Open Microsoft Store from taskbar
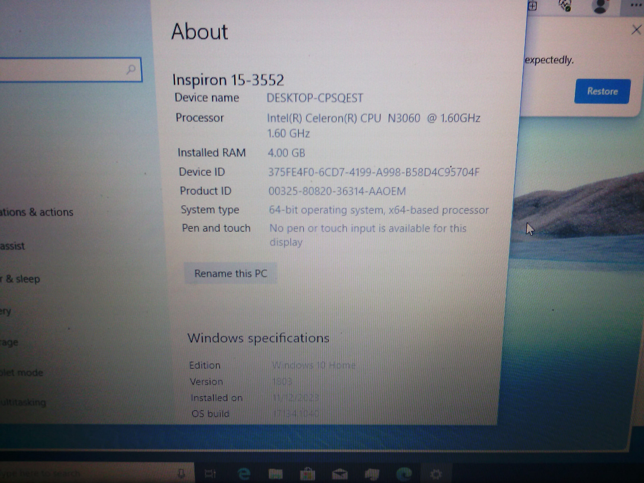 pos(308,474)
